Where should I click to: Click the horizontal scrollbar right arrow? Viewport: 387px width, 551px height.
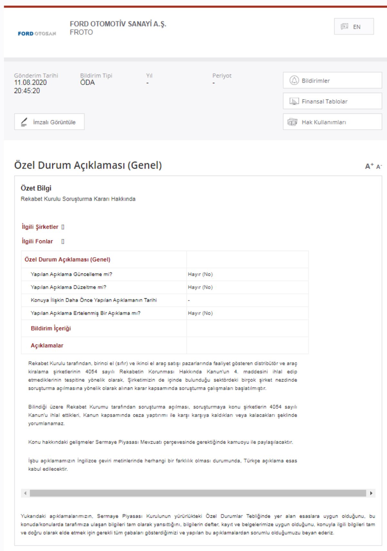click(371, 493)
